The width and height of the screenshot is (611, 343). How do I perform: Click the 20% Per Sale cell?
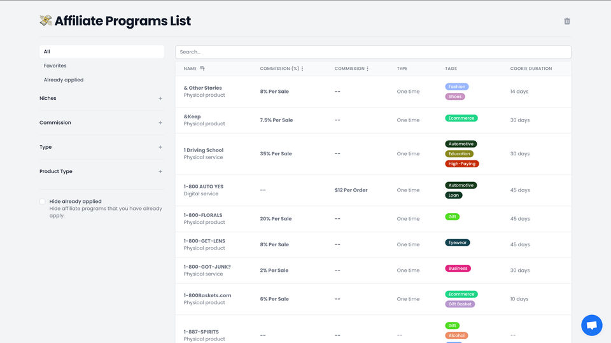[276, 219]
